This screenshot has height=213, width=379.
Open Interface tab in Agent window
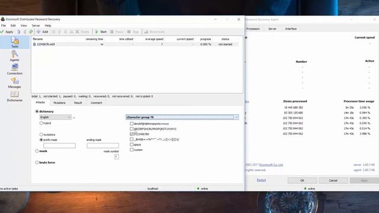[x=291, y=29]
